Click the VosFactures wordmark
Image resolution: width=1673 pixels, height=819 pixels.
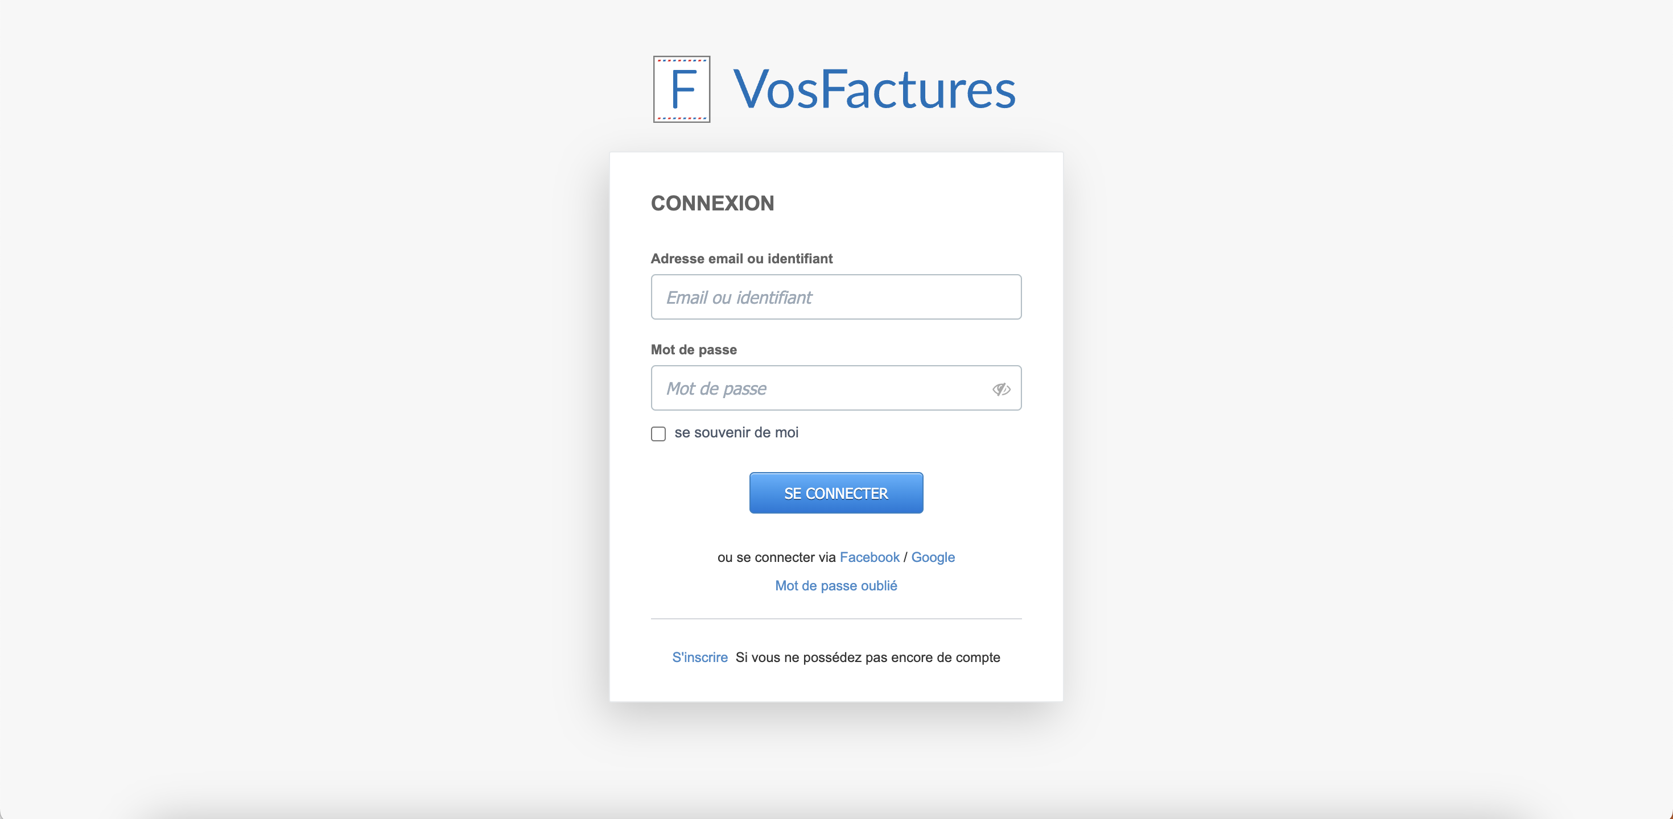tap(874, 89)
